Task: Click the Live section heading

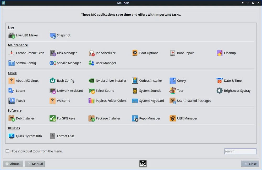Action: click(11, 27)
